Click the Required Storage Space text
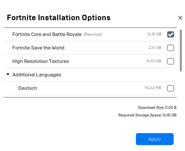The image size is (185, 151). click(147, 115)
